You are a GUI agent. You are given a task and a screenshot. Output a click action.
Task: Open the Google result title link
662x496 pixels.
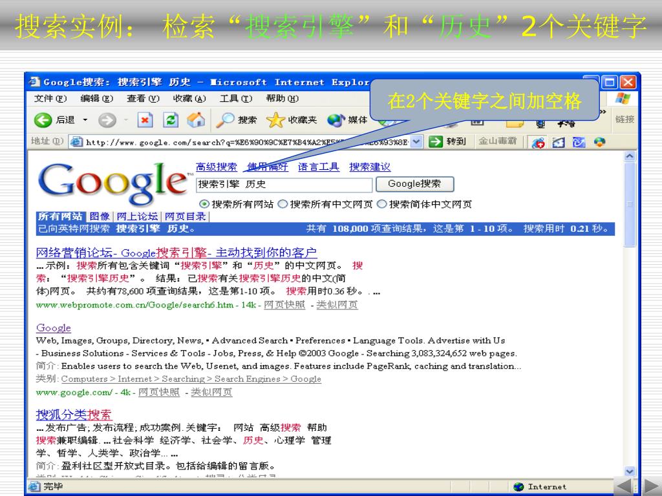(54, 327)
